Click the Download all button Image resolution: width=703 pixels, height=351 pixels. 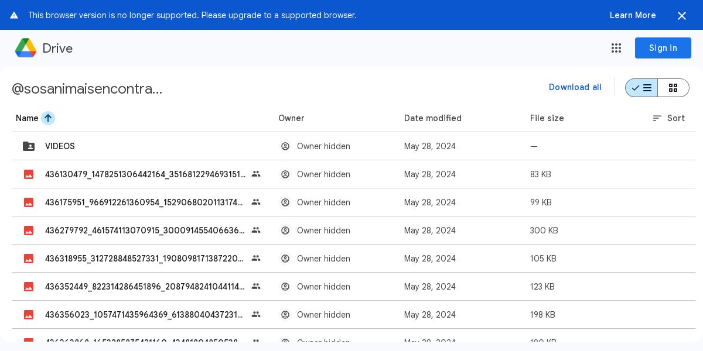click(x=575, y=87)
